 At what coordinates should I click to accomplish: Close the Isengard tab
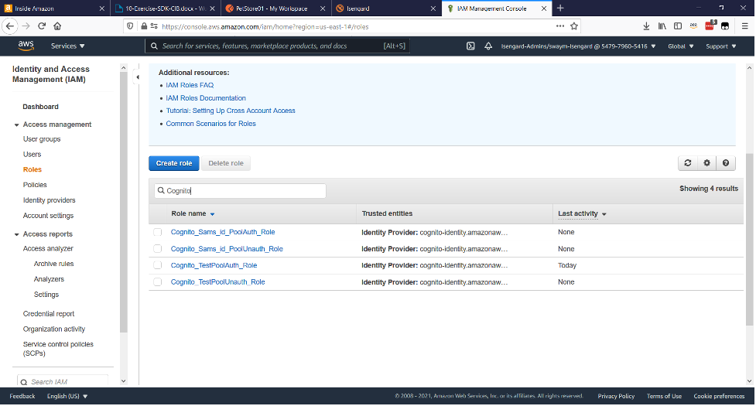pyautogui.click(x=433, y=9)
